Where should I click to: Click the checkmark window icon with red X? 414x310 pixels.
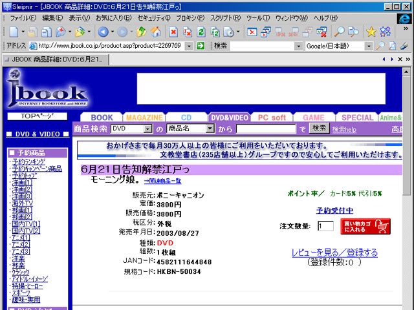pos(321,32)
